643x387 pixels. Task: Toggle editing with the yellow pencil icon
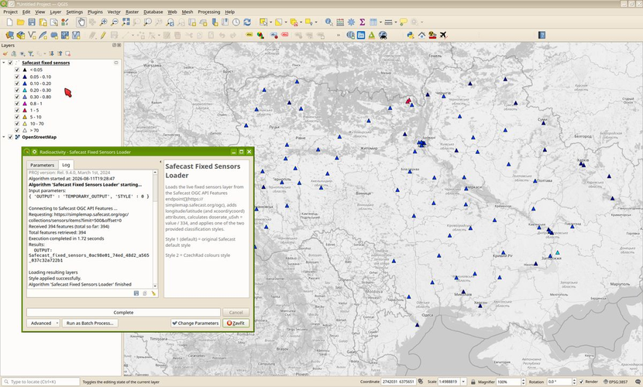(x=103, y=36)
